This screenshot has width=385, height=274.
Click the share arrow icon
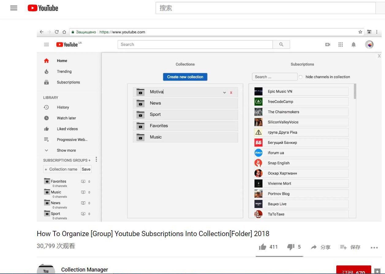(x=314, y=247)
